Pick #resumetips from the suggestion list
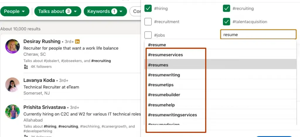300x137 pixels. point(220,85)
